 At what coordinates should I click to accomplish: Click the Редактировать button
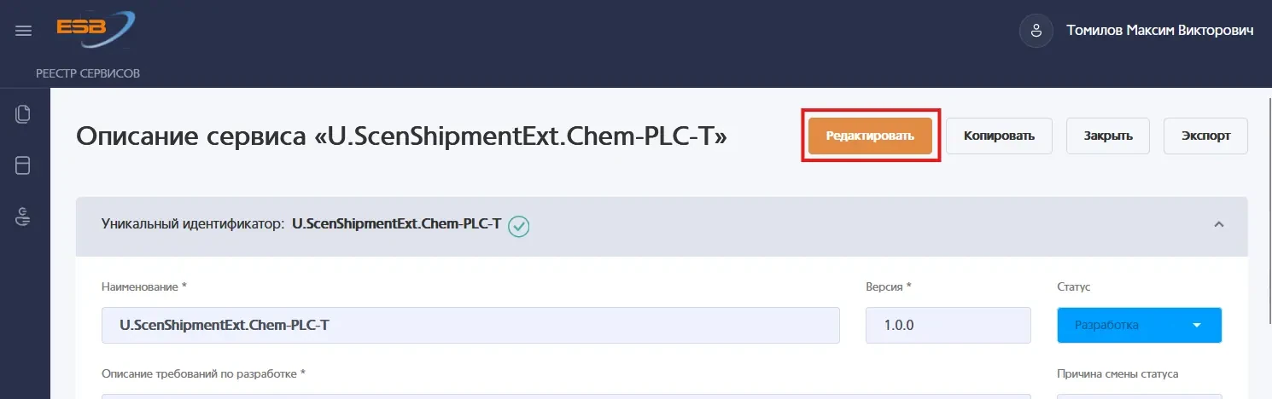(870, 136)
